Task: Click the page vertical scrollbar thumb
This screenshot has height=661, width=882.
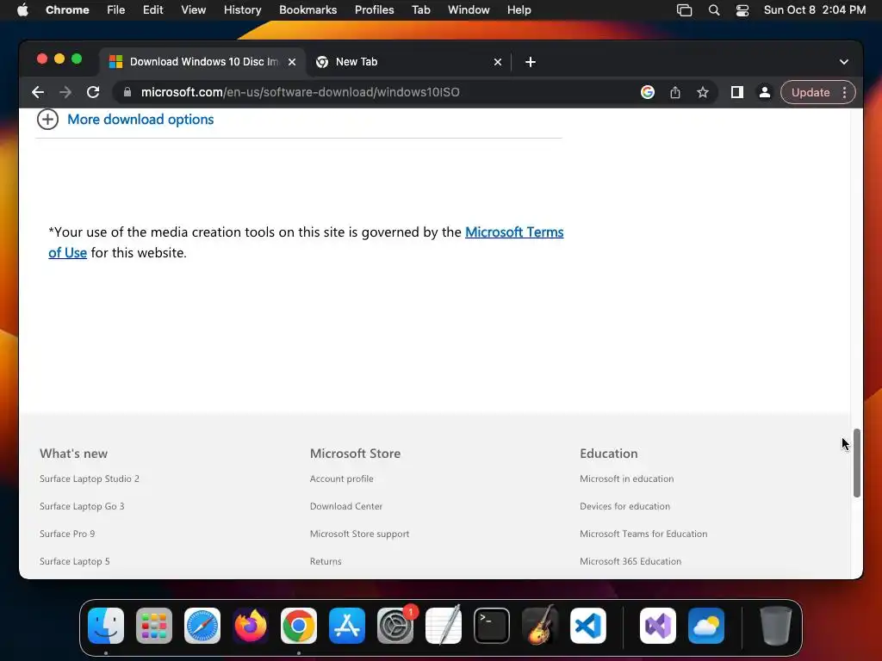Action: click(x=857, y=463)
